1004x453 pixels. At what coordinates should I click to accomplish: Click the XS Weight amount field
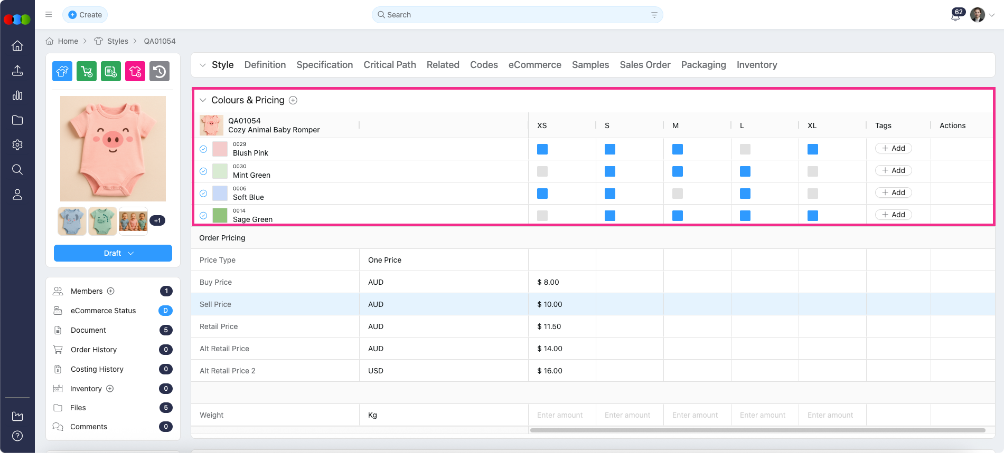pyautogui.click(x=560, y=415)
